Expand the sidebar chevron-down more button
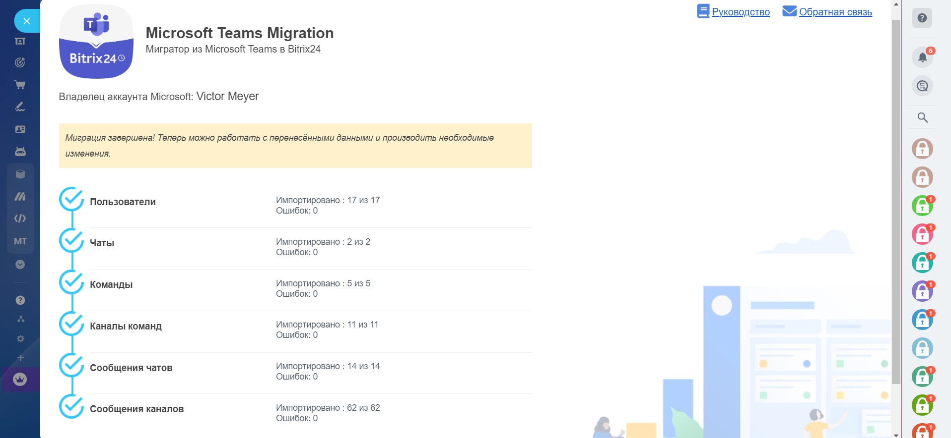This screenshot has width=951, height=438. point(20,265)
